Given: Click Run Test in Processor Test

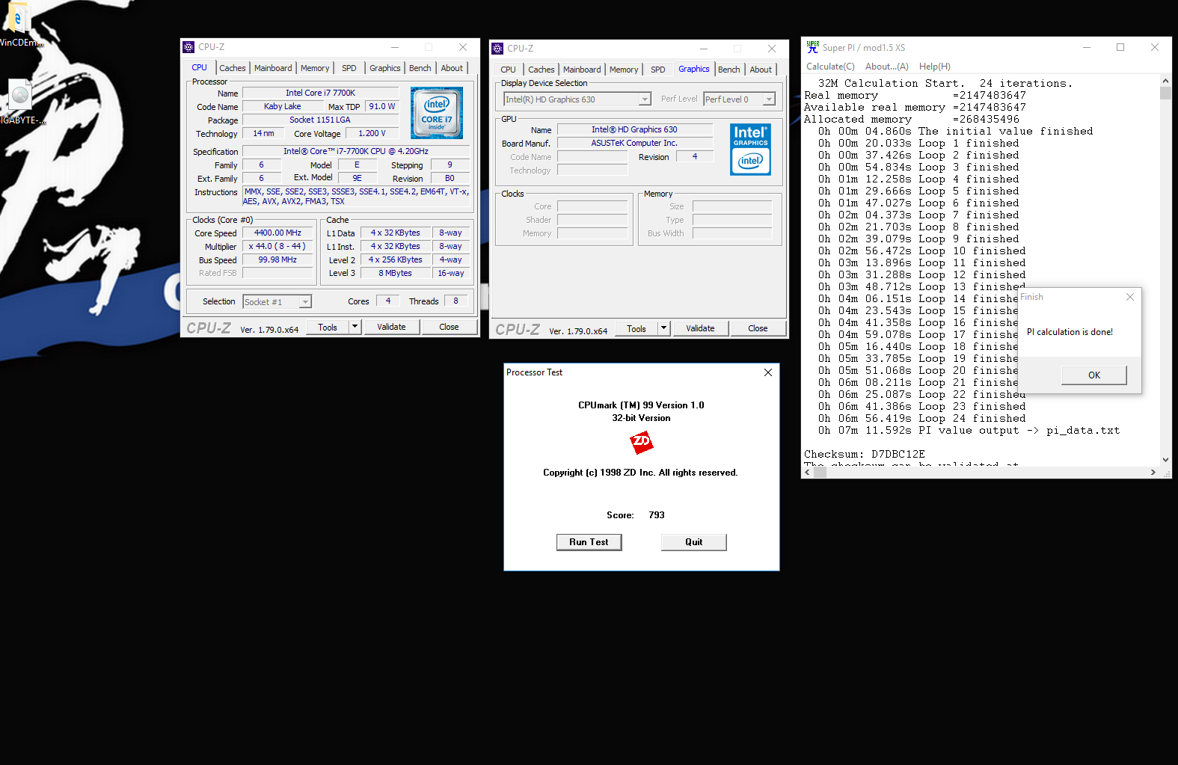Looking at the screenshot, I should pyautogui.click(x=589, y=542).
